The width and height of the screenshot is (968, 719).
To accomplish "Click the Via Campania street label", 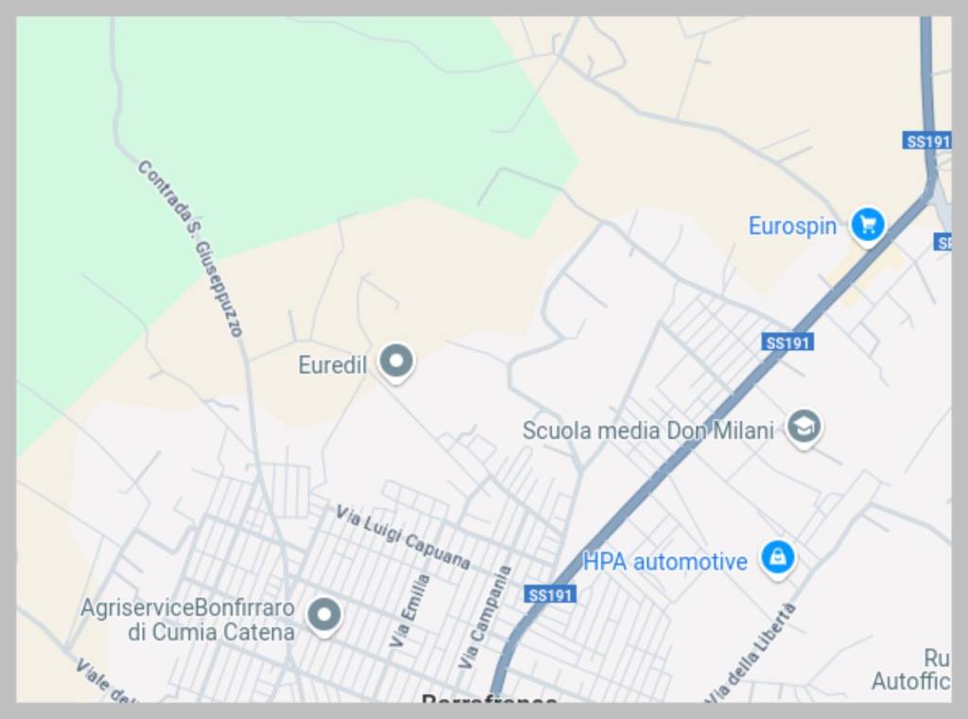I will coord(485,618).
